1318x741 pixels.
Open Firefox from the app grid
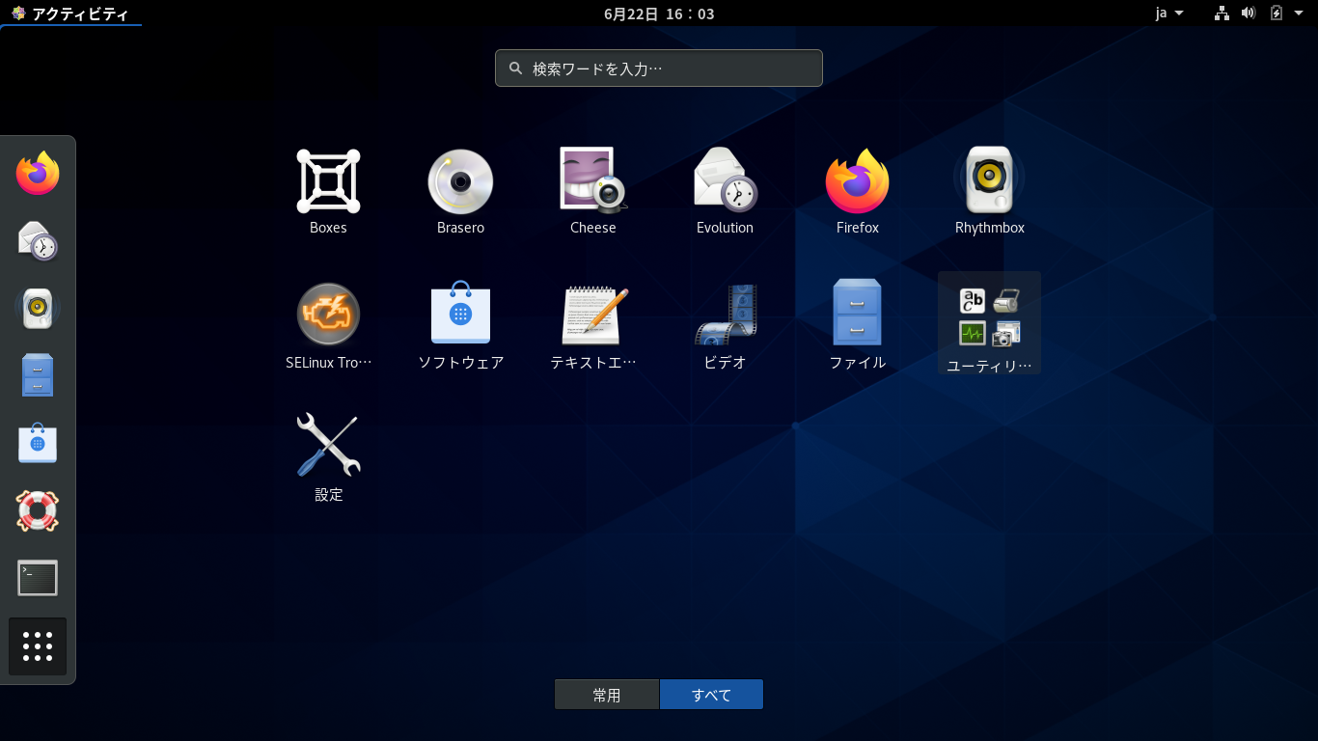pos(857,191)
